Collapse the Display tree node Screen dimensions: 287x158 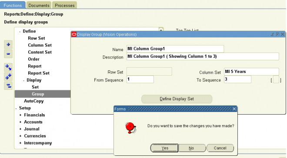point(23,80)
